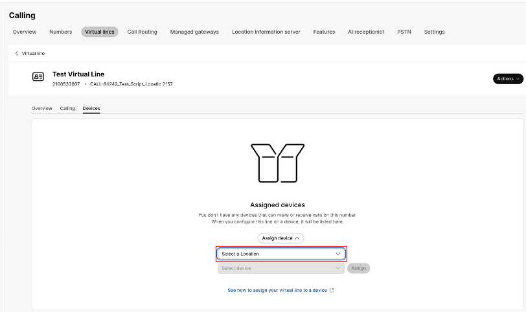Open the Select device dropdown
Image resolution: width=526 pixels, height=312 pixels.
click(x=281, y=268)
